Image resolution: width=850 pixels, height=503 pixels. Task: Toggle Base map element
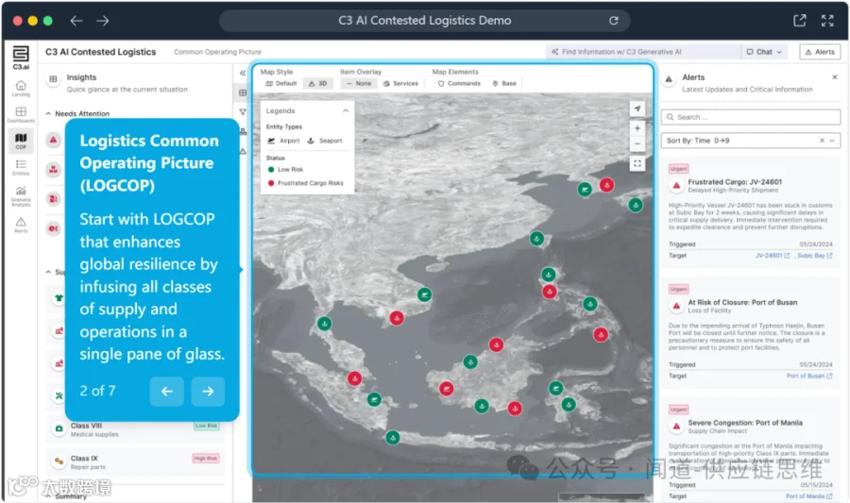click(504, 83)
